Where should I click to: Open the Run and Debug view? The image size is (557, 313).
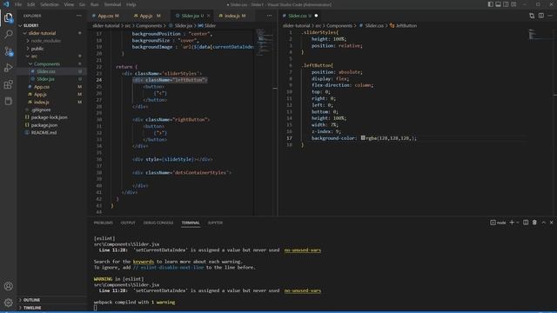[x=8, y=68]
